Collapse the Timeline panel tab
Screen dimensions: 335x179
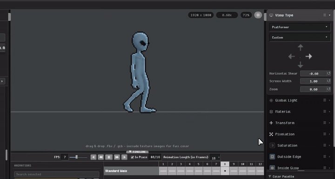click(137, 151)
